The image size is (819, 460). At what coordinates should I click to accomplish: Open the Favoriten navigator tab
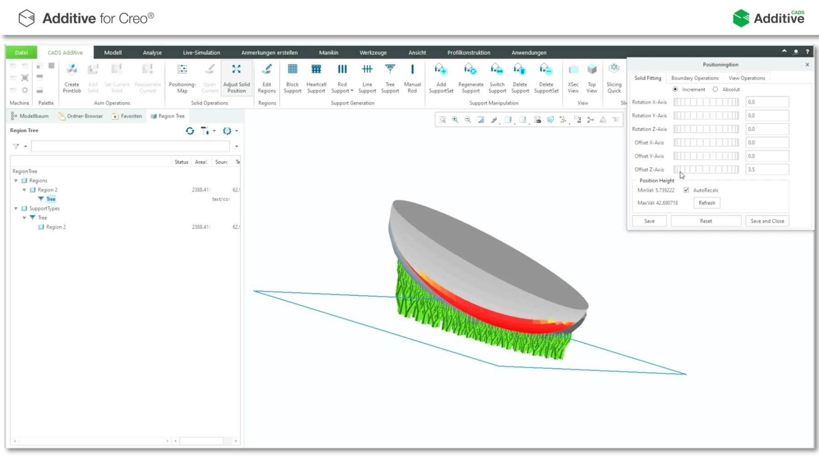point(127,116)
